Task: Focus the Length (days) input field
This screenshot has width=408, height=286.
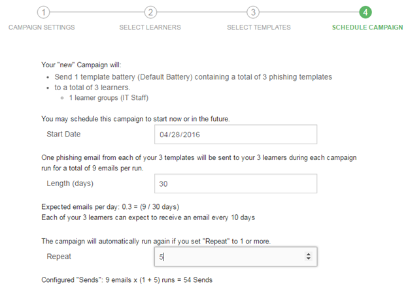Action: click(235, 183)
